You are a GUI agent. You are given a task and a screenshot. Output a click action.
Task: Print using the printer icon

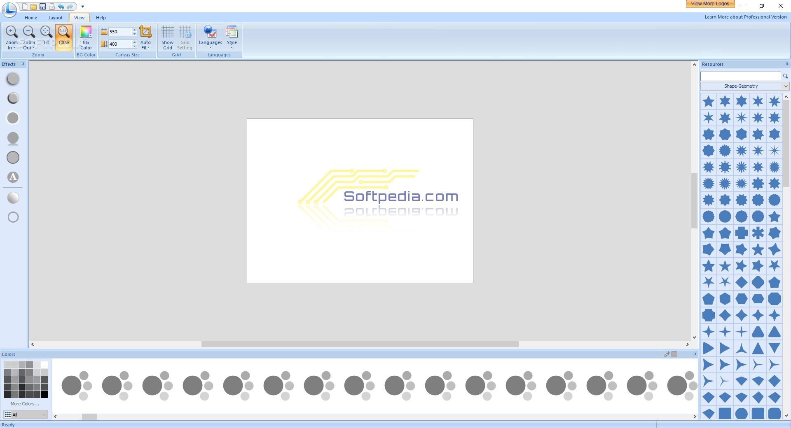point(51,7)
